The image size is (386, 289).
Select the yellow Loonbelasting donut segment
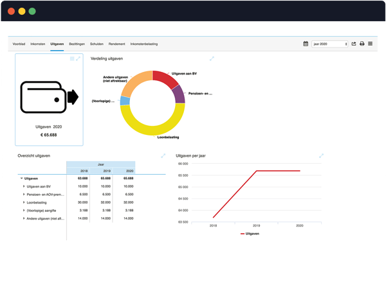pyautogui.click(x=152, y=127)
